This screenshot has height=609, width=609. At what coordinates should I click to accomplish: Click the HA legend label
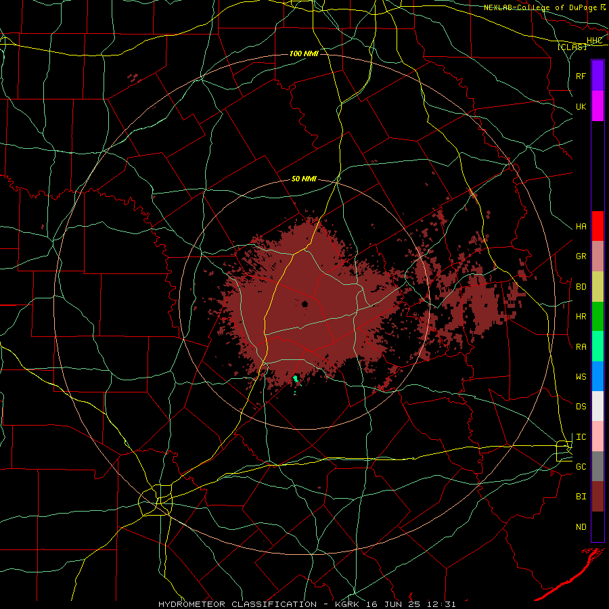point(581,227)
